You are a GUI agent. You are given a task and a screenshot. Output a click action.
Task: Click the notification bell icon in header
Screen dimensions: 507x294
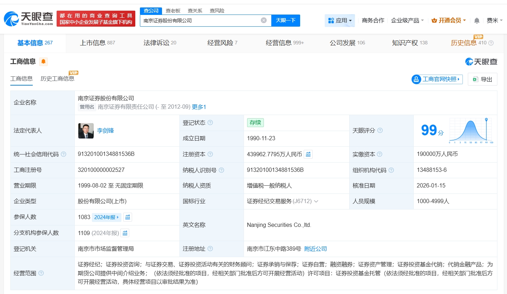click(x=477, y=21)
